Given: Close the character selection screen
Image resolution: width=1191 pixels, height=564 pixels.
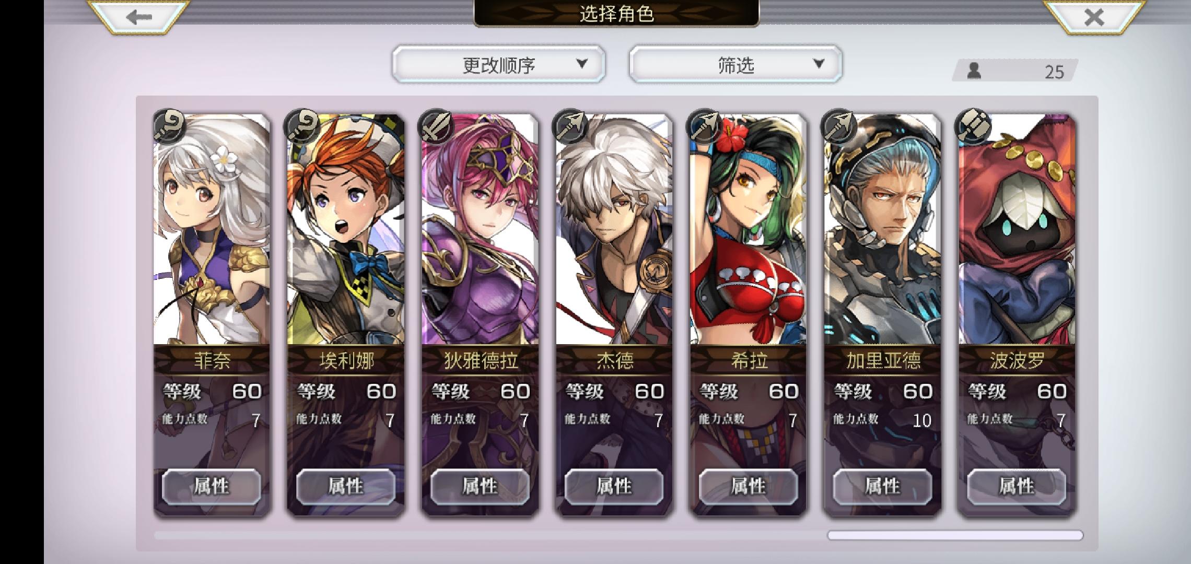Looking at the screenshot, I should [1094, 17].
